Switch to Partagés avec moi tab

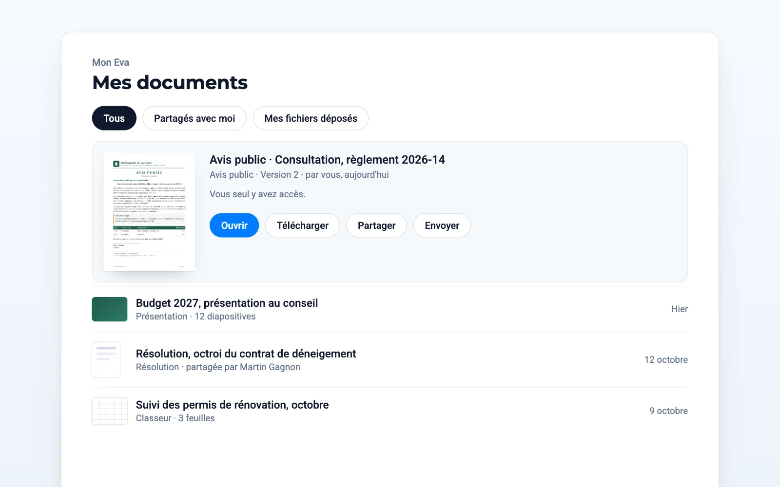[195, 118]
